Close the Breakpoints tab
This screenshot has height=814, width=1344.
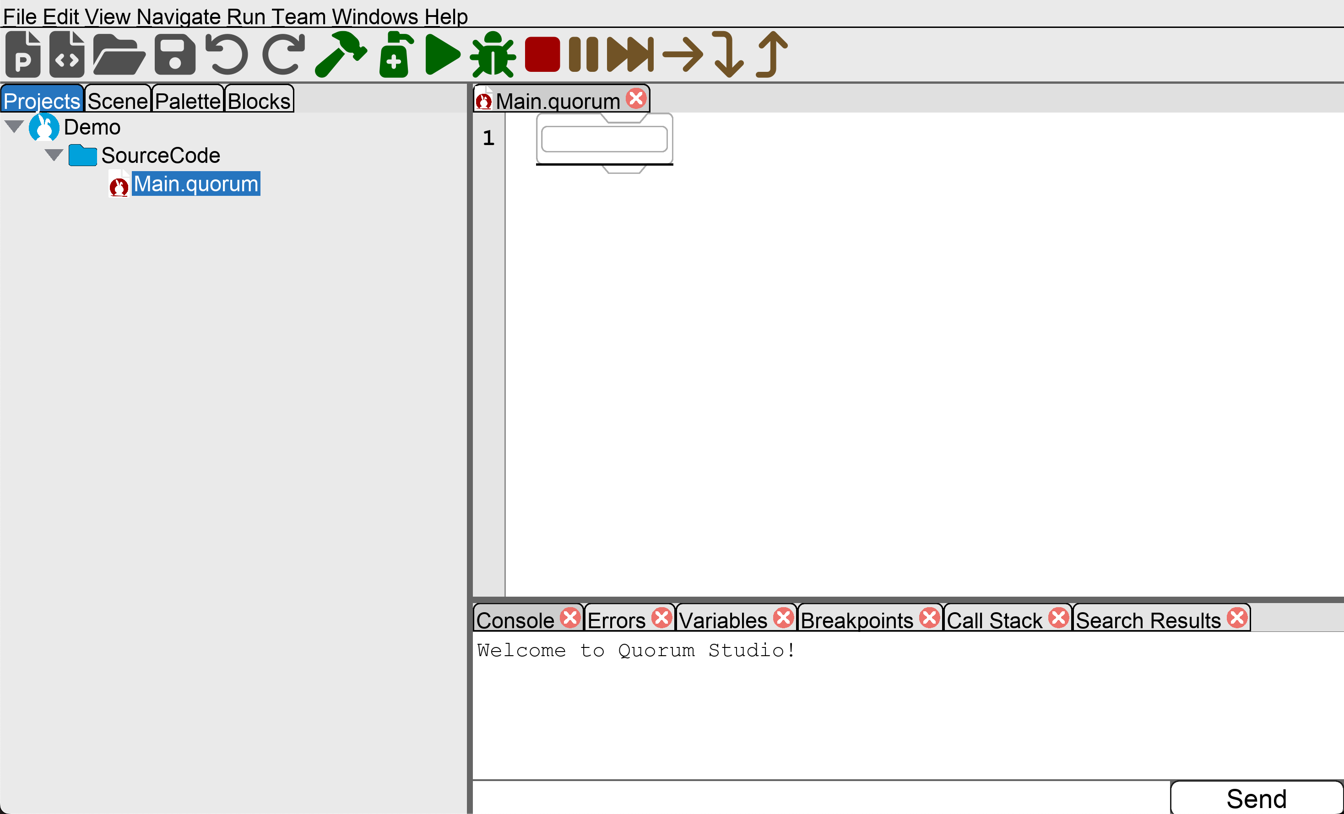[929, 618]
